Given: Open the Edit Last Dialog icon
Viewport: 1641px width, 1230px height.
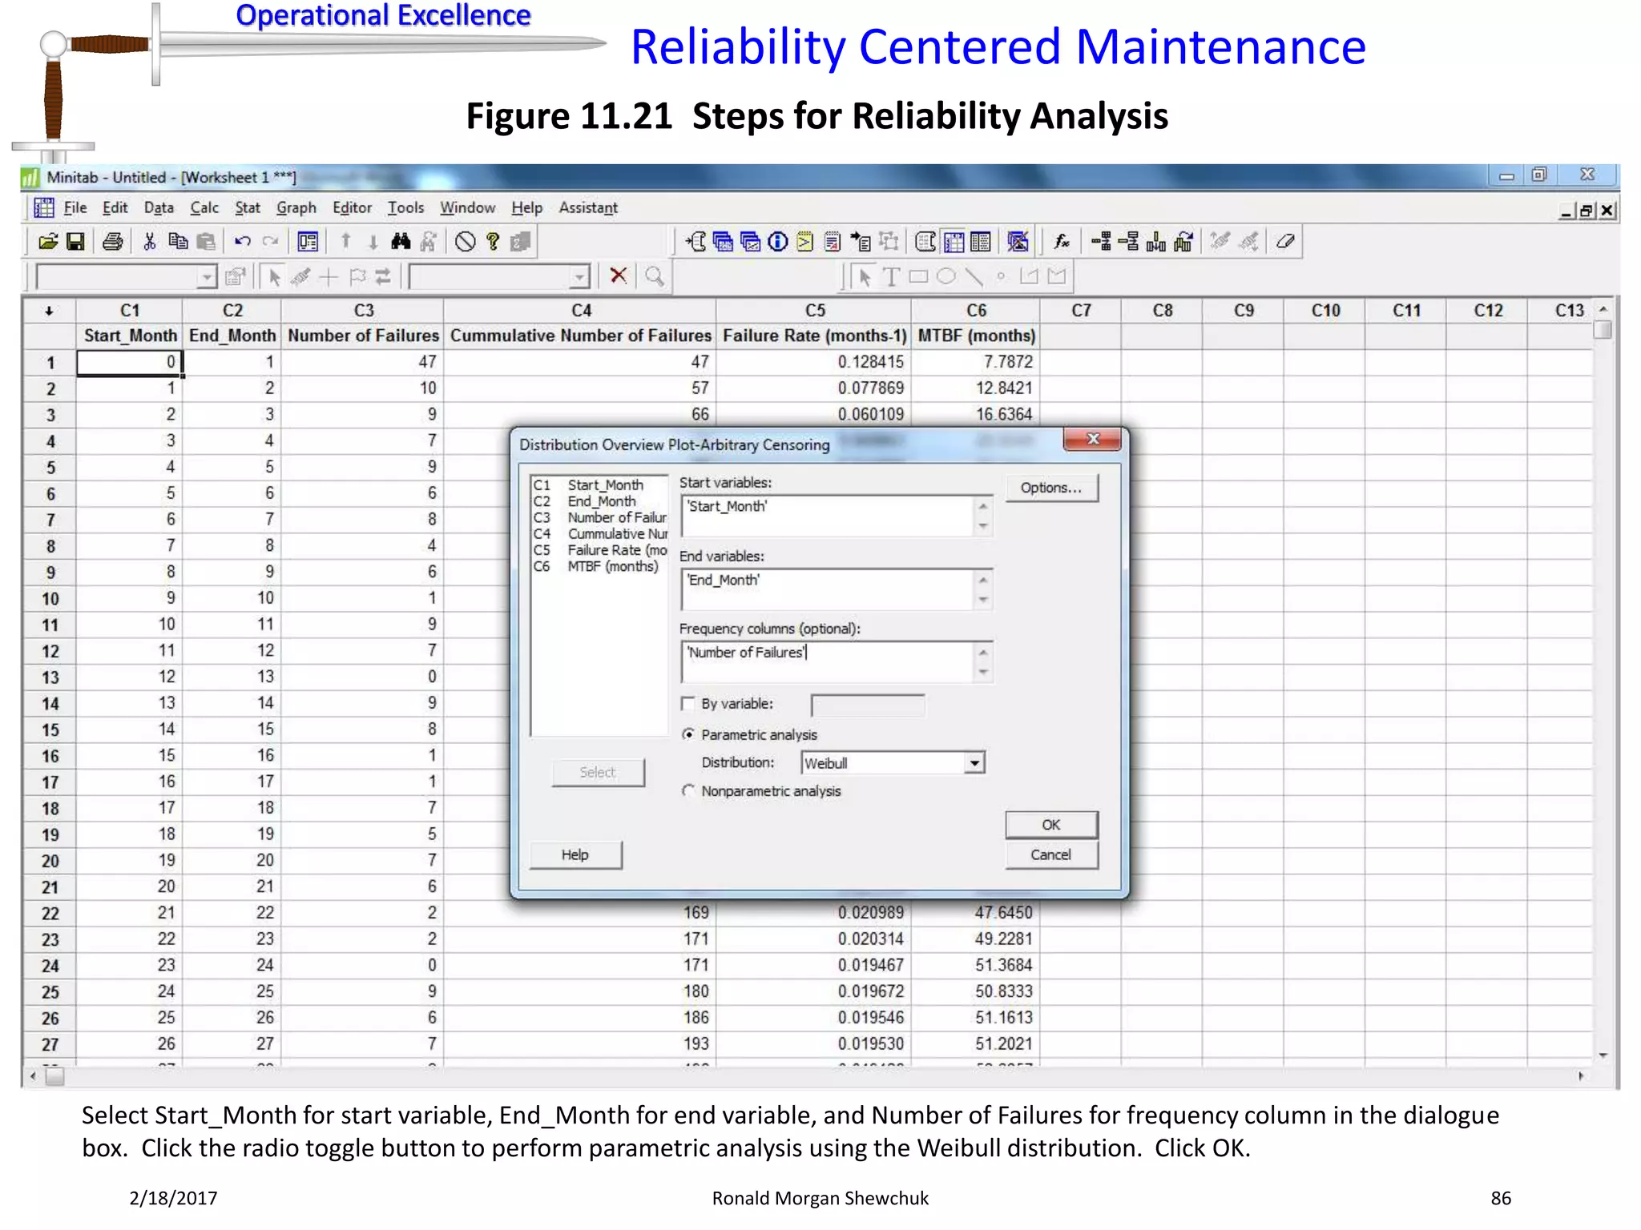Looking at the screenshot, I should (x=308, y=242).
